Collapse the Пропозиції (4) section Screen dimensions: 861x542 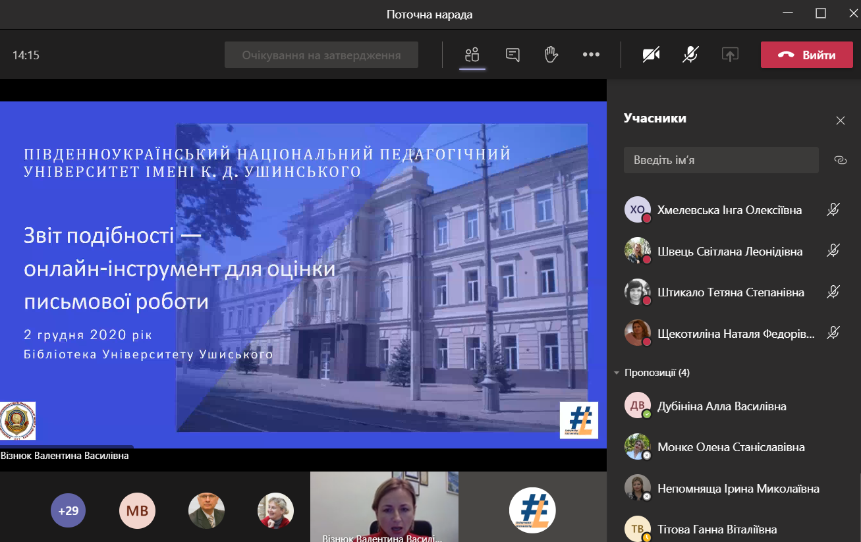tap(617, 373)
